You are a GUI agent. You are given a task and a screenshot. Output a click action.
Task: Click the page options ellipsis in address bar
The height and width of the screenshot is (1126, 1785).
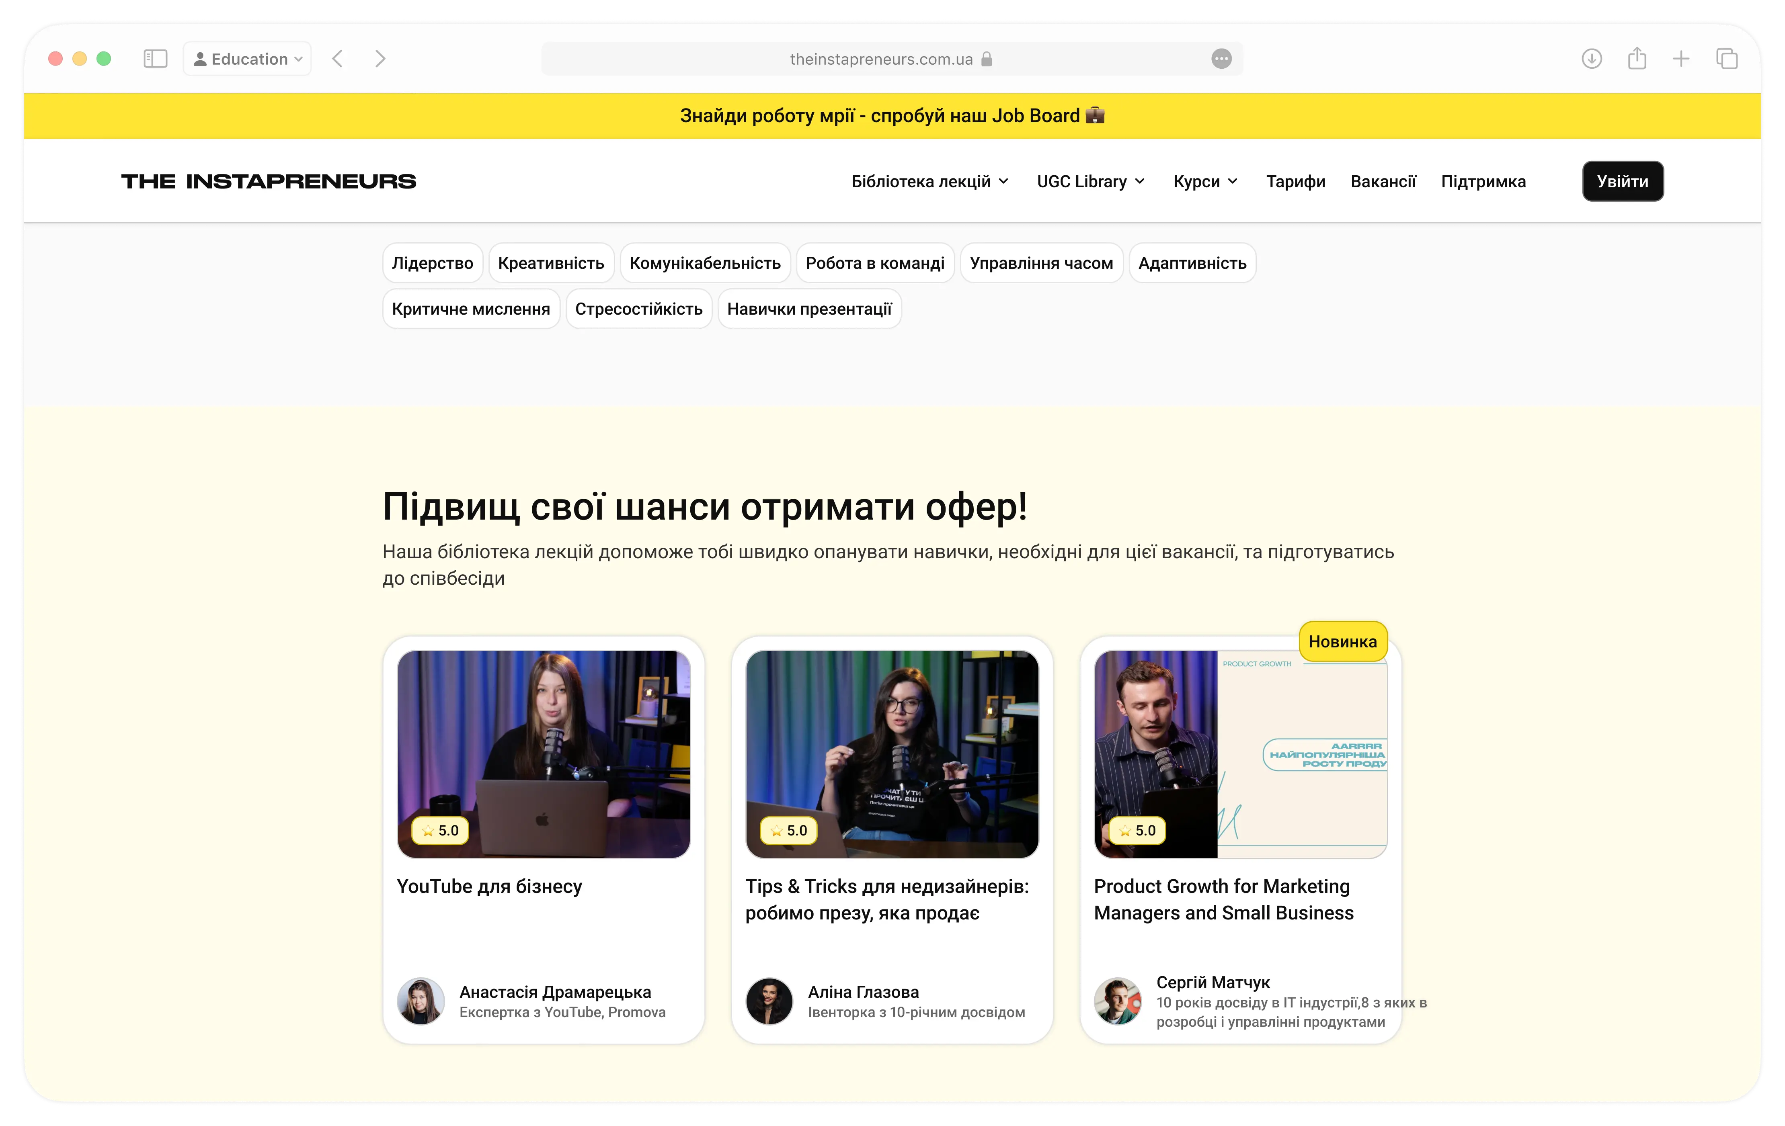(x=1221, y=59)
